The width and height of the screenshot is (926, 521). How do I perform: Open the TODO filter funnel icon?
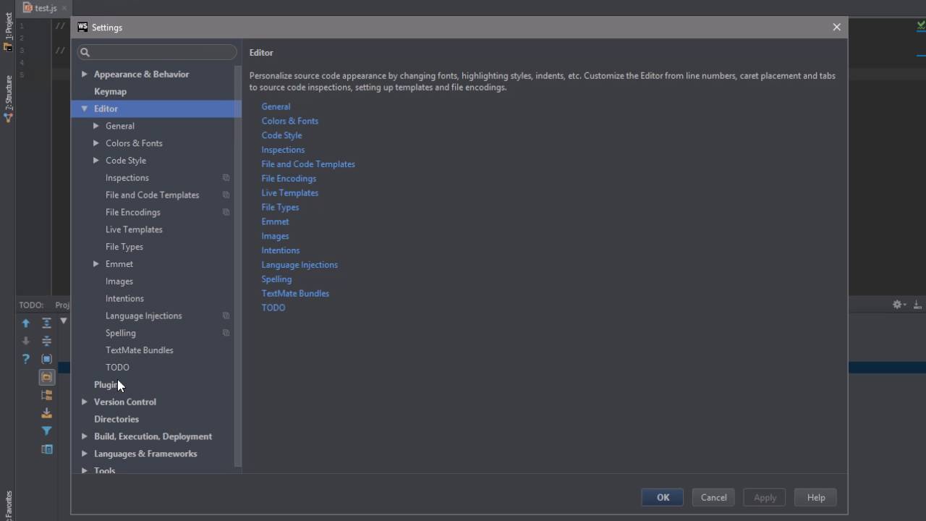pos(46,431)
